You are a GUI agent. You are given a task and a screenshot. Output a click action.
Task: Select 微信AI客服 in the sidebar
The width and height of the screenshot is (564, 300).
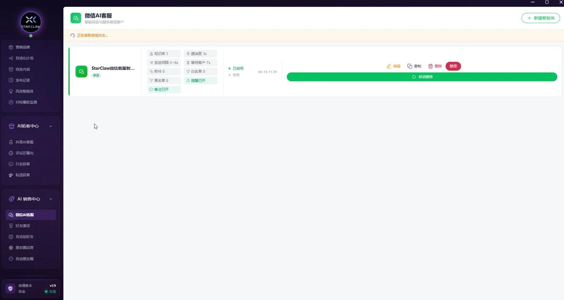pyautogui.click(x=31, y=215)
